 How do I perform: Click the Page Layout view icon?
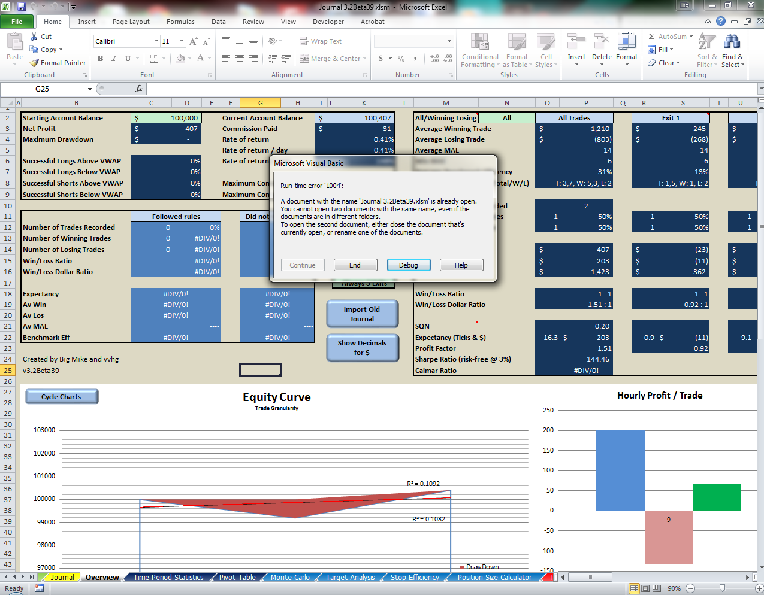coord(645,588)
